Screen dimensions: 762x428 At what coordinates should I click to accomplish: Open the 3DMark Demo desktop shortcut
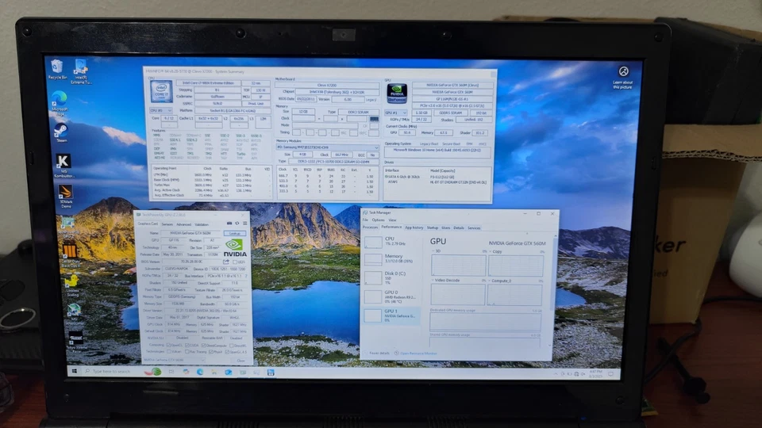(x=66, y=196)
